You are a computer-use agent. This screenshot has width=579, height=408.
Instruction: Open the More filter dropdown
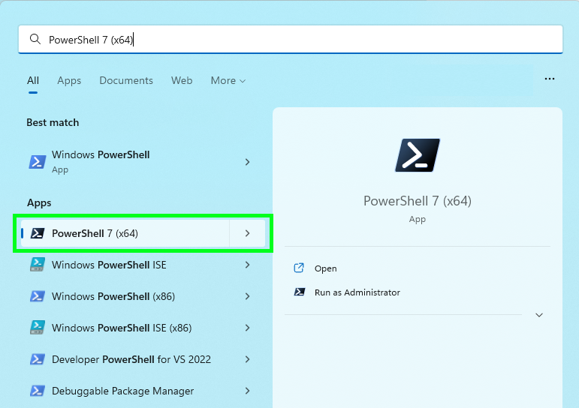click(x=228, y=80)
